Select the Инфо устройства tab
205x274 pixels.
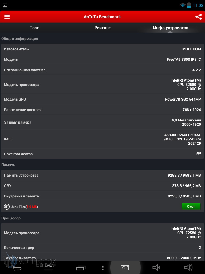point(171,28)
